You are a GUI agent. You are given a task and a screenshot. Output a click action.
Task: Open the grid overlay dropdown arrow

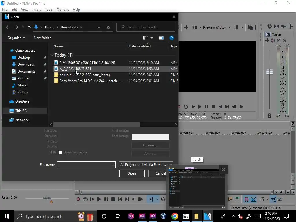pyautogui.click(x=242, y=27)
